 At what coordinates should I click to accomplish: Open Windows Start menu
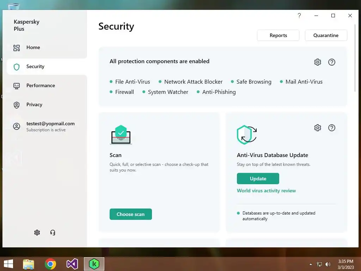click(8, 264)
